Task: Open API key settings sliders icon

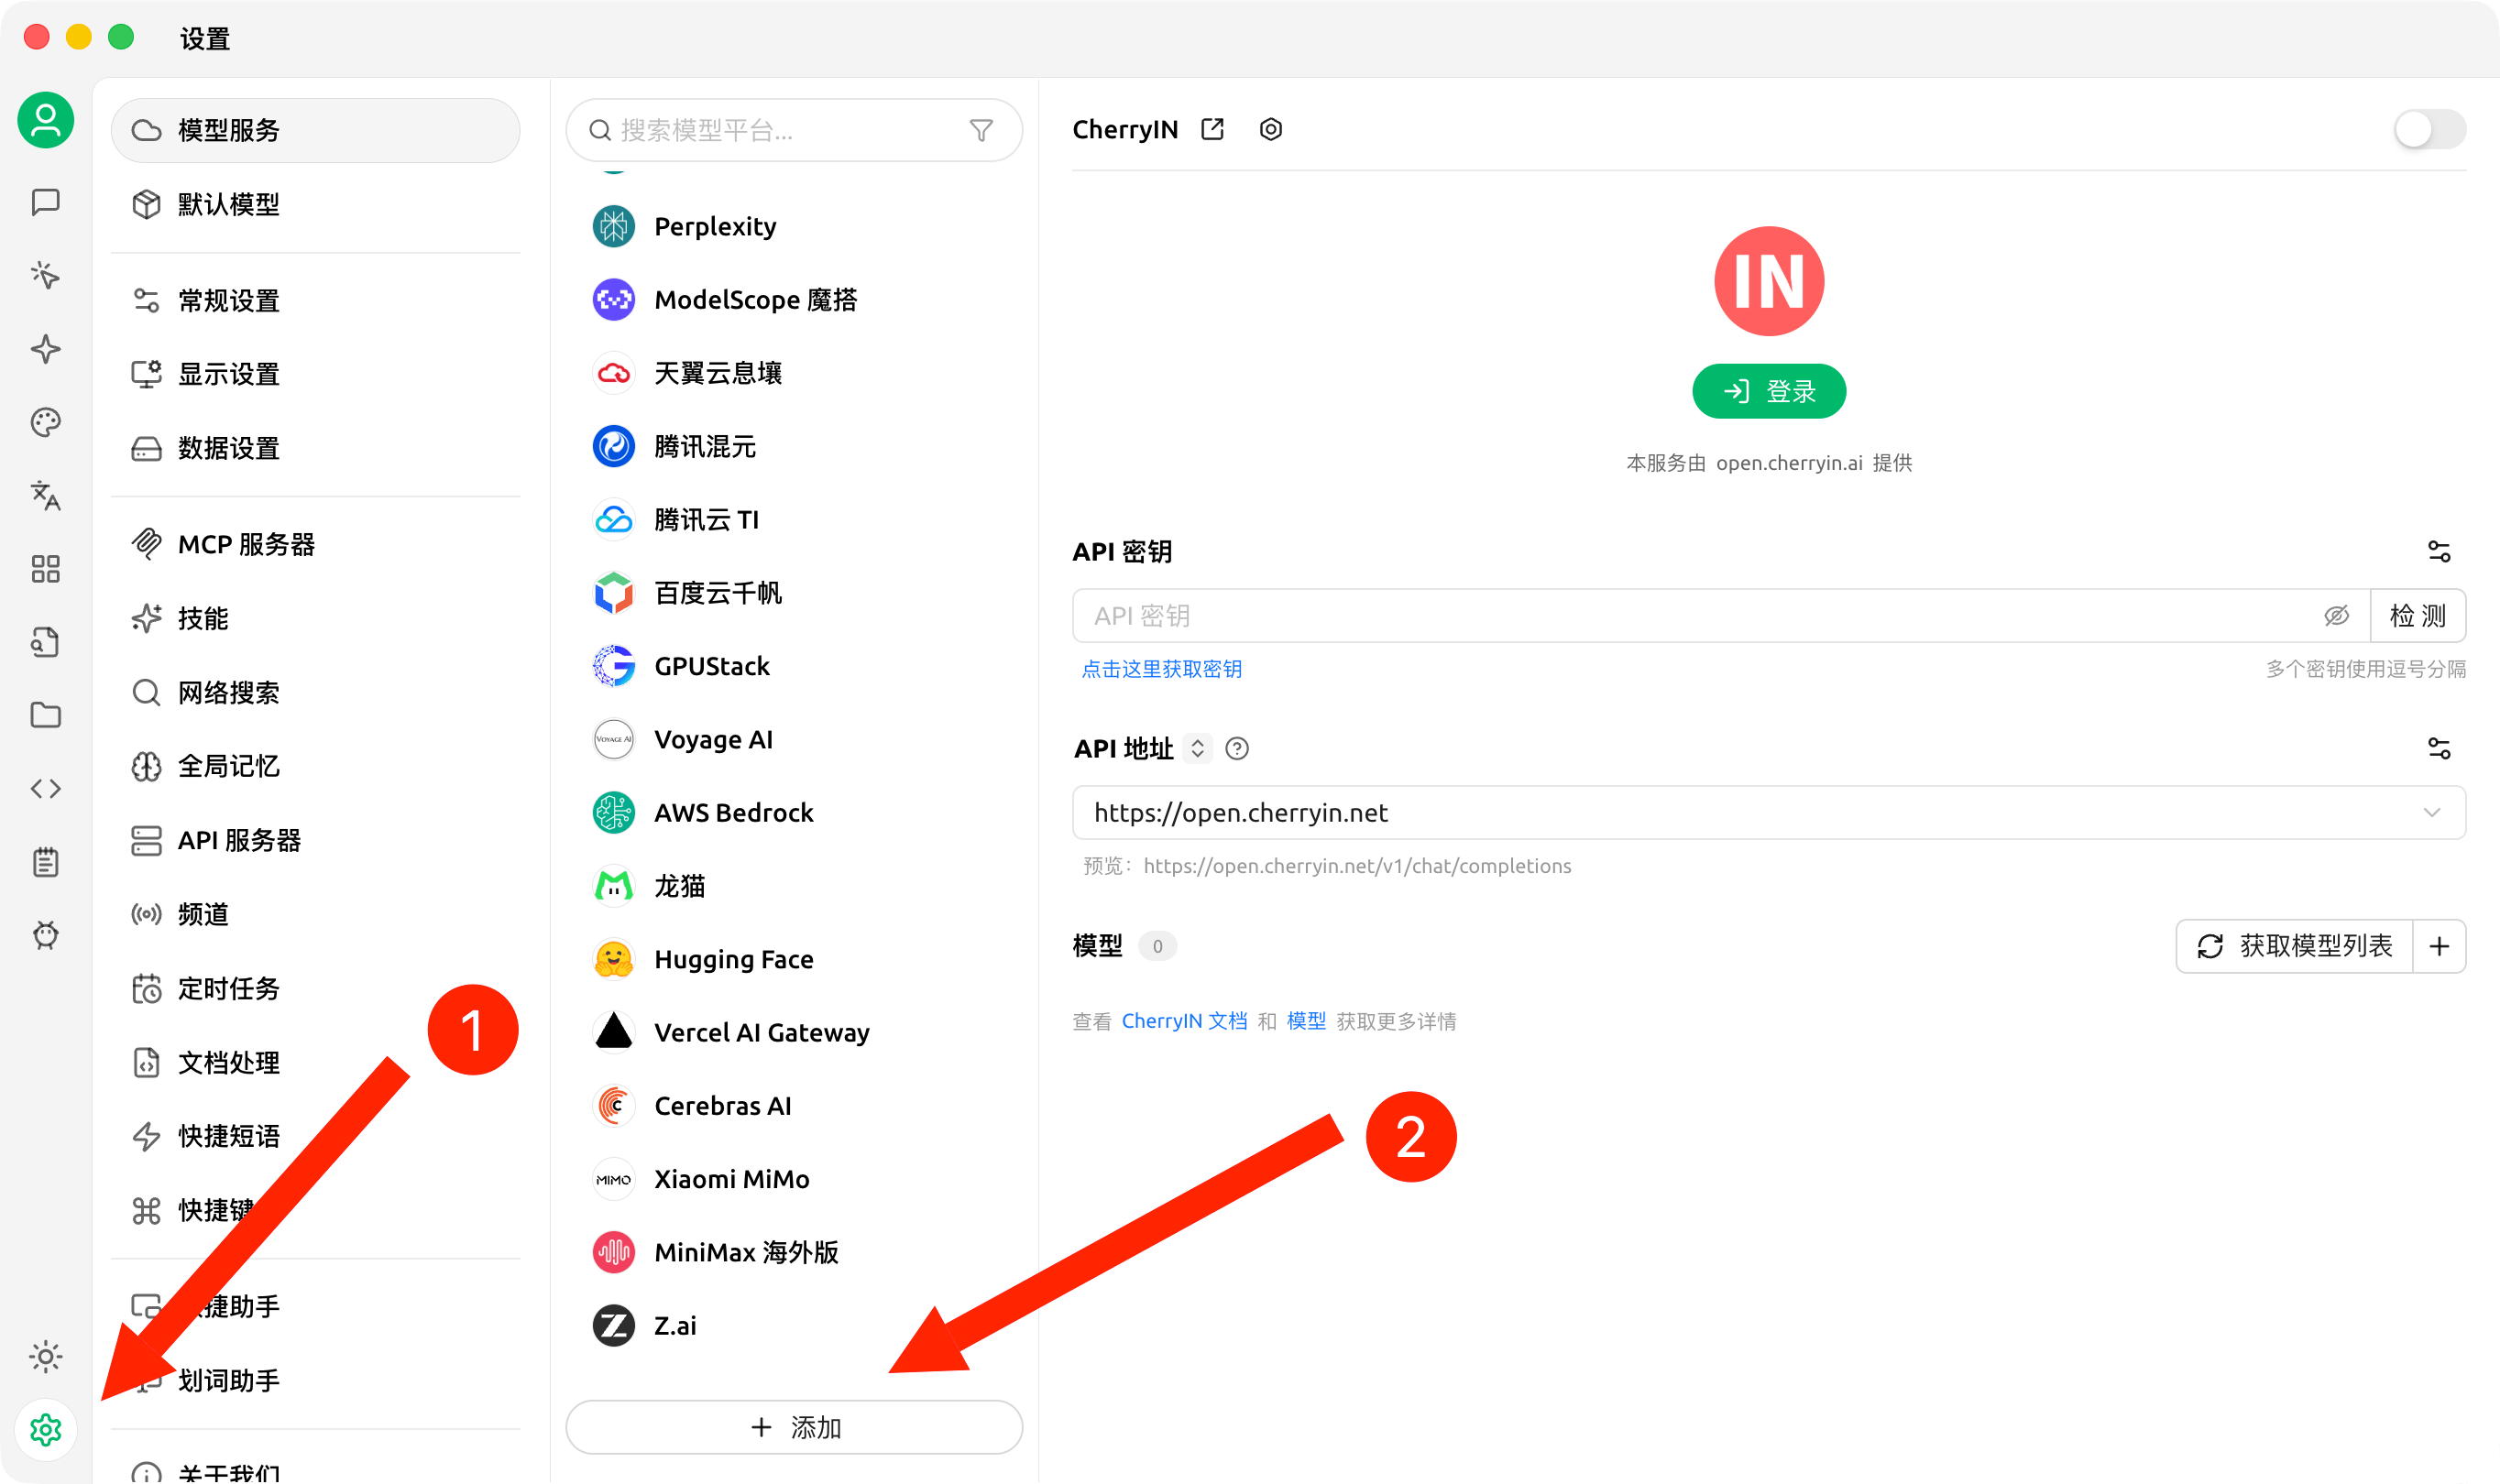Action: click(x=2439, y=552)
